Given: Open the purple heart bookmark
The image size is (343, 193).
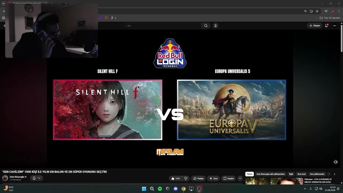Looking at the screenshot, I should 101,18.
